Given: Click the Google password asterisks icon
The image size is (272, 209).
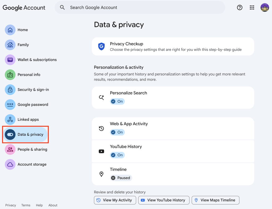Looking at the screenshot, I should click(x=10, y=105).
